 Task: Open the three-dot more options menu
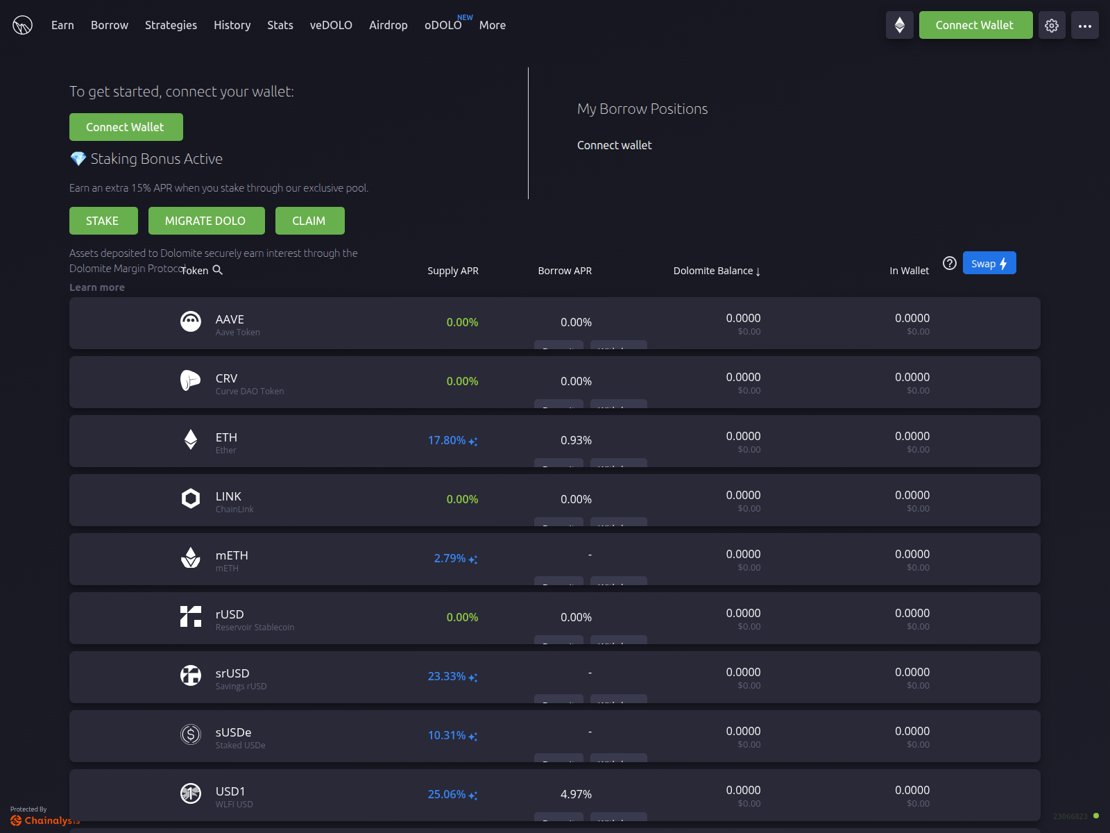tap(1085, 25)
